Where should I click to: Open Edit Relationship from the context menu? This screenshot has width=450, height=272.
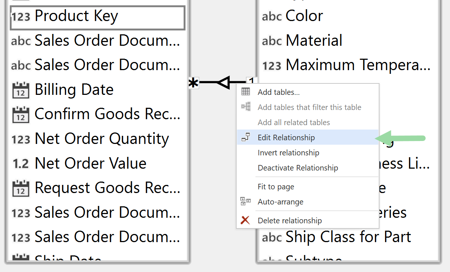coord(286,137)
